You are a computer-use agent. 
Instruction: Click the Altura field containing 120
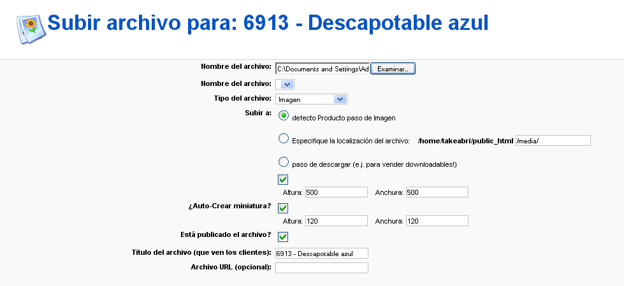point(337,221)
